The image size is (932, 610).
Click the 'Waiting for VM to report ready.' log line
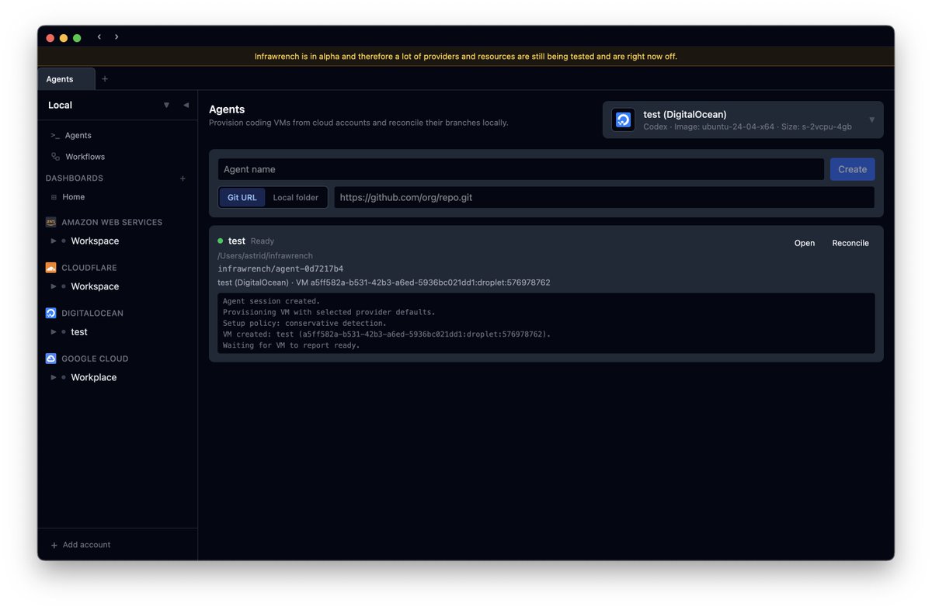(291, 345)
